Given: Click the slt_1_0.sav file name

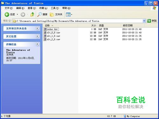Looking at the screenshot, I should point(53,36).
